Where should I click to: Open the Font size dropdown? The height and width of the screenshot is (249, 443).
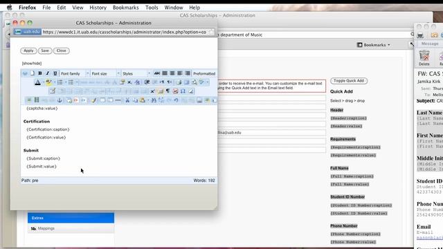click(x=106, y=73)
